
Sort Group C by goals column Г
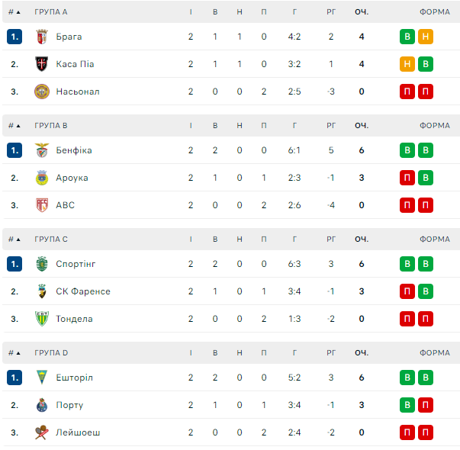click(x=294, y=239)
